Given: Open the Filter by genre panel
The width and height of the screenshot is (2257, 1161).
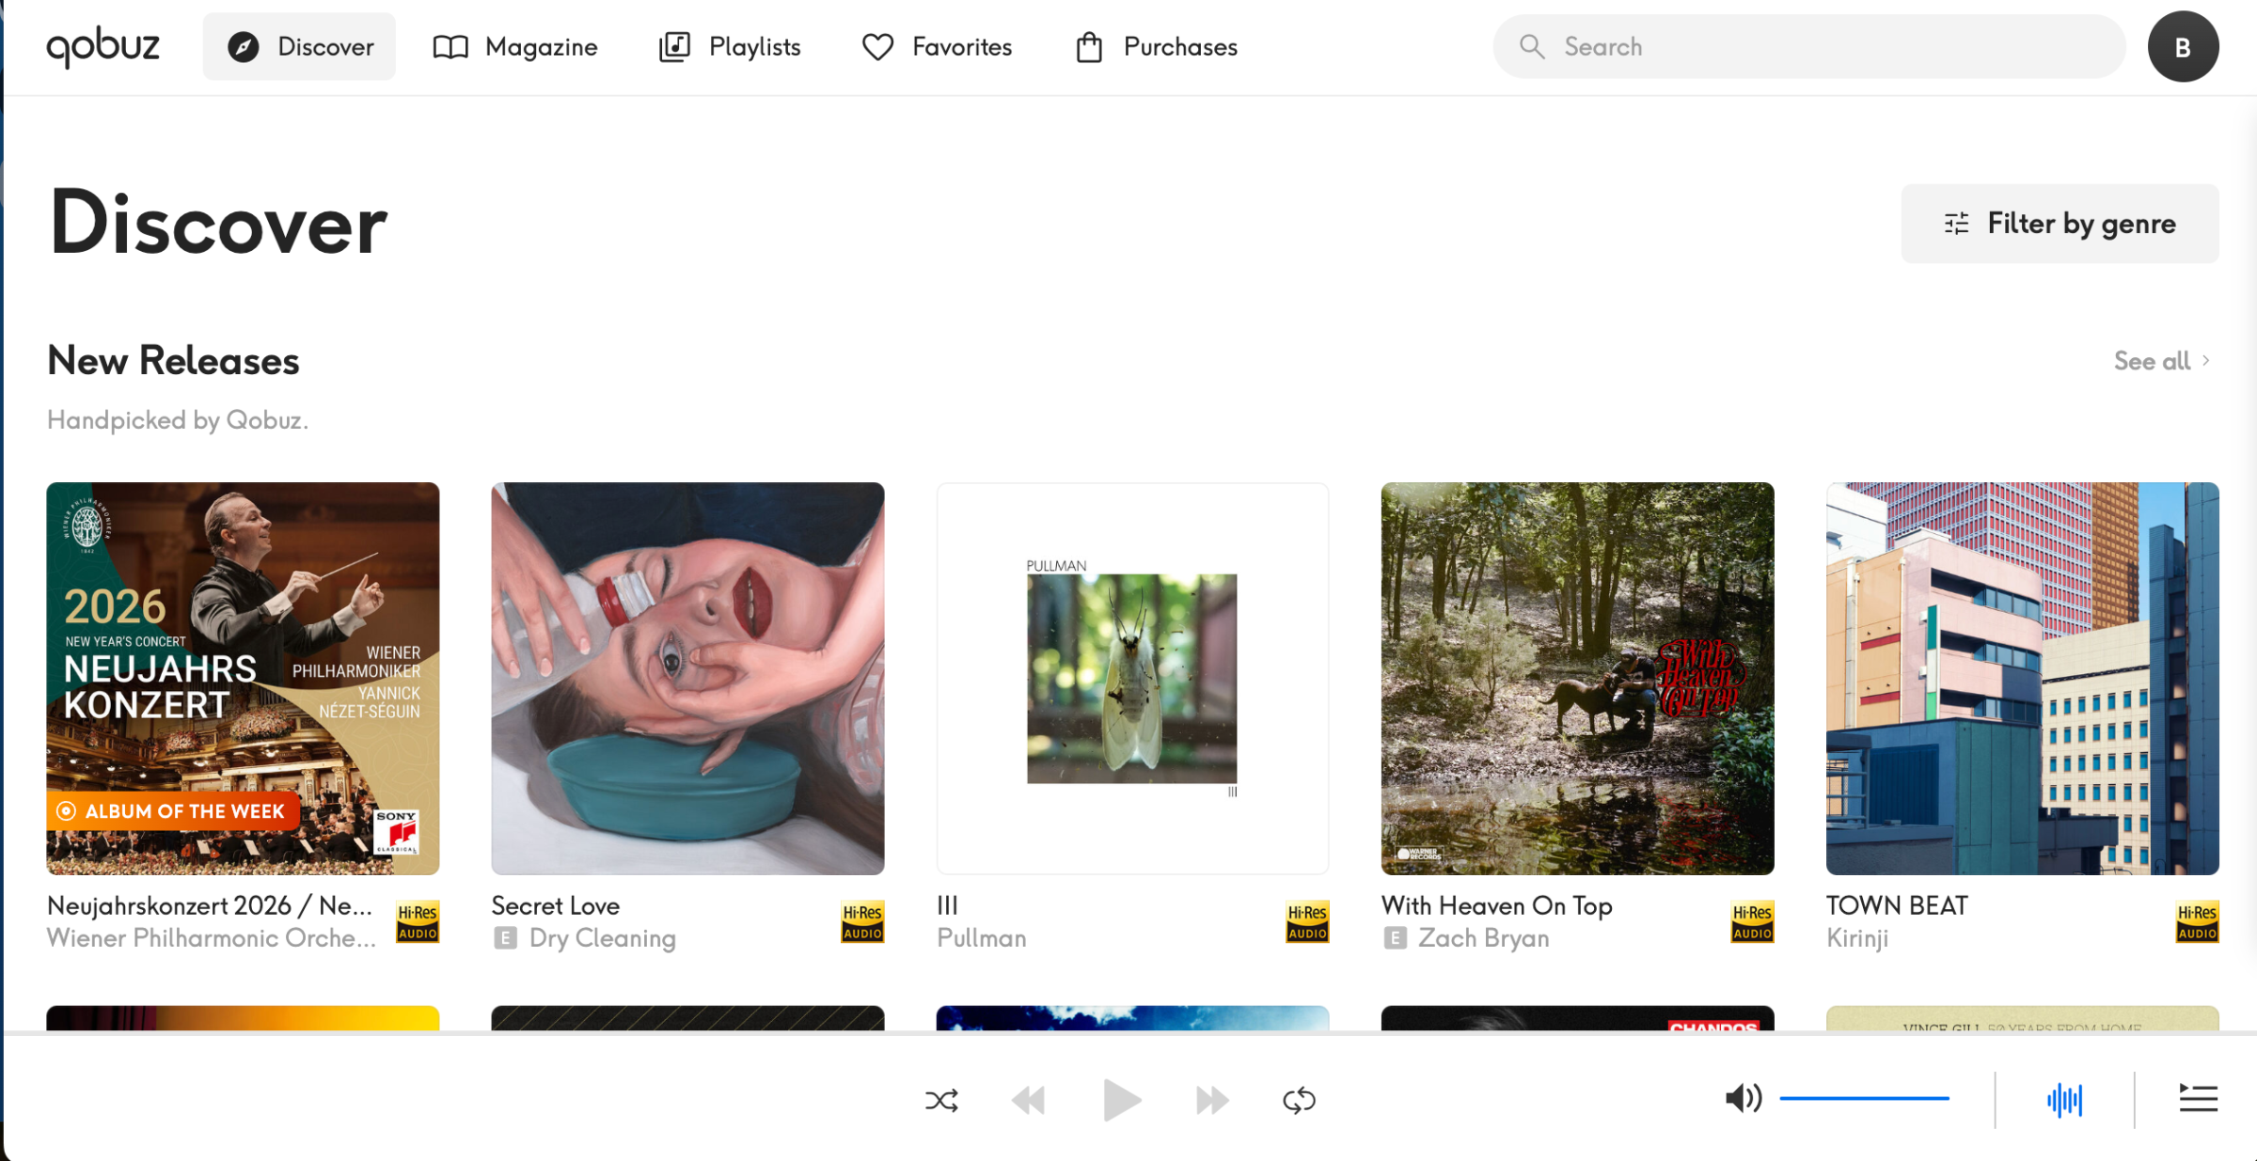Looking at the screenshot, I should [2059, 224].
